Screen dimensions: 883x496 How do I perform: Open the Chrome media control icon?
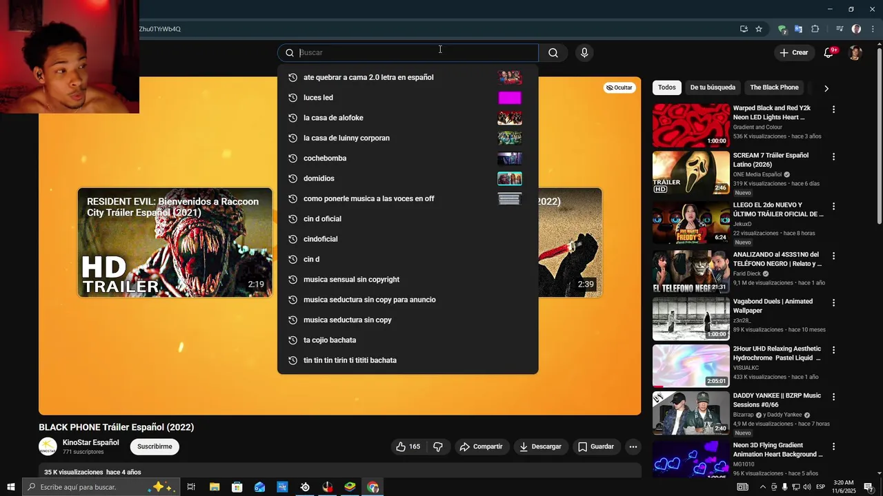coord(840,29)
